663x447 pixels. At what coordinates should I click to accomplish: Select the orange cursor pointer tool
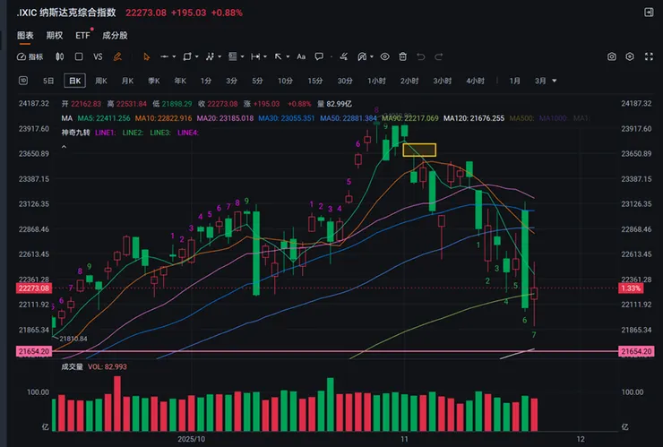146,56
